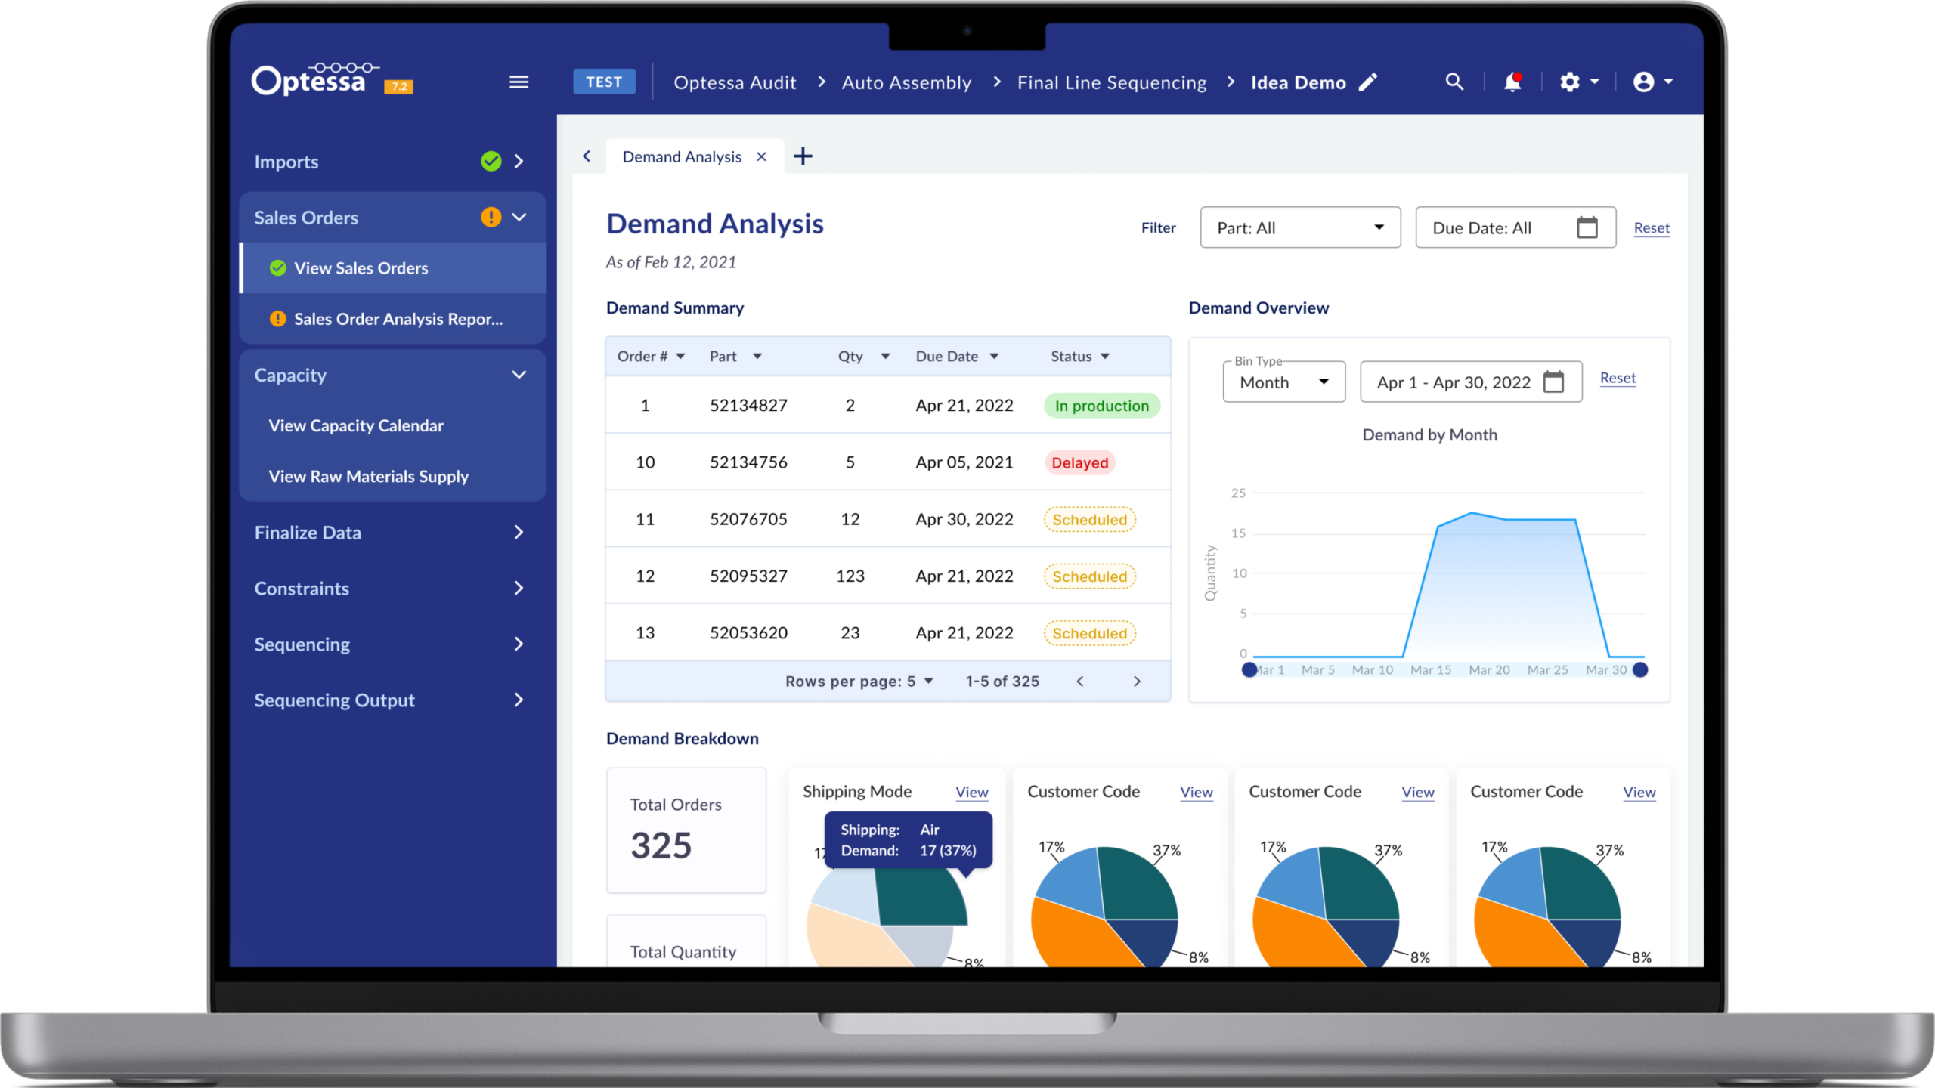Open Due Date filter calendar icon
The height and width of the screenshot is (1088, 1935).
(1587, 227)
